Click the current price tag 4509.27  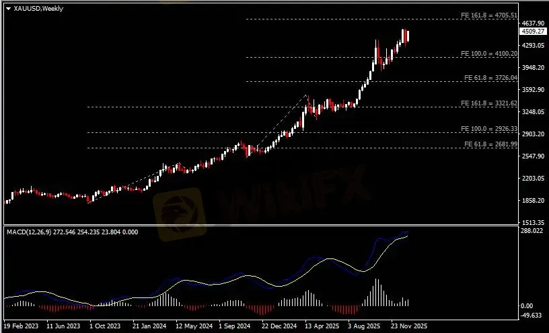[533, 32]
